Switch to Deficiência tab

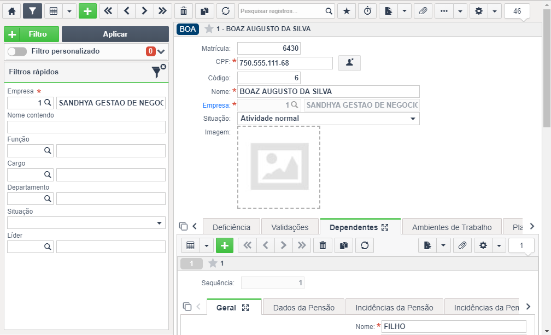click(x=231, y=227)
